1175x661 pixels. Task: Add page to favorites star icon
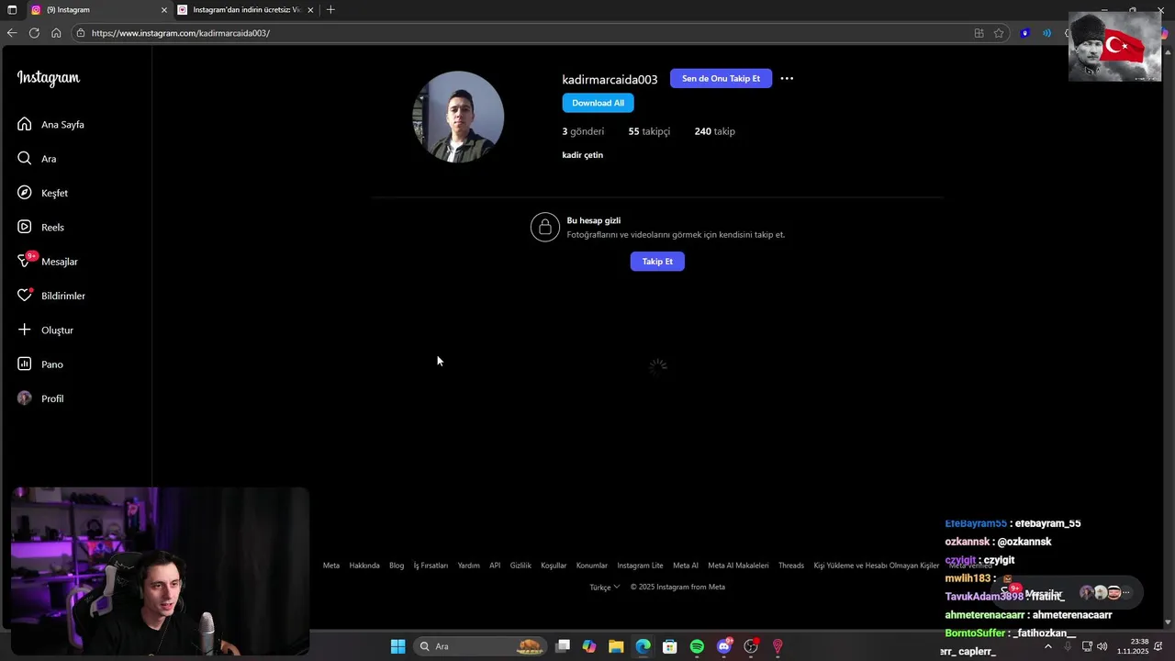(x=999, y=33)
